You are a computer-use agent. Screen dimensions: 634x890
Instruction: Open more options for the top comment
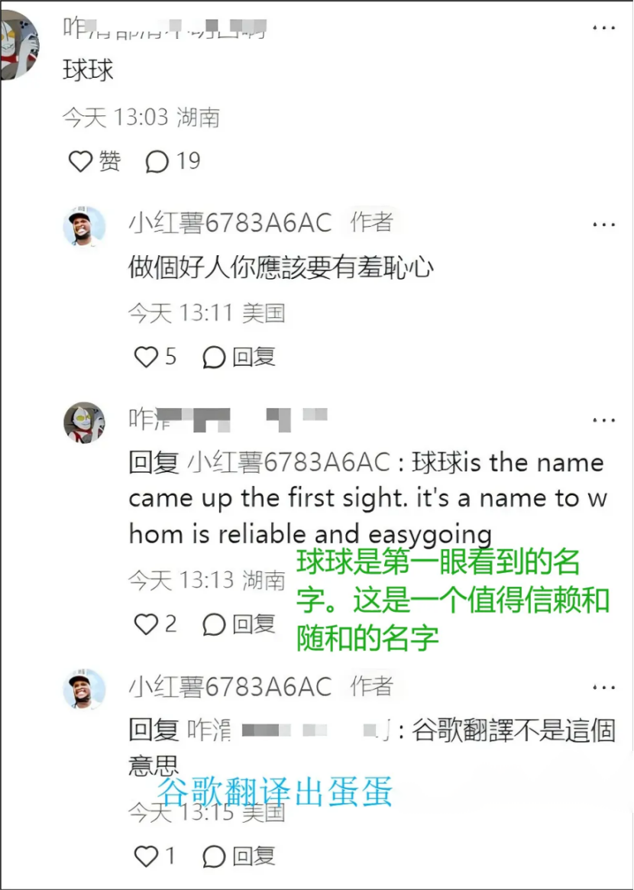[604, 28]
